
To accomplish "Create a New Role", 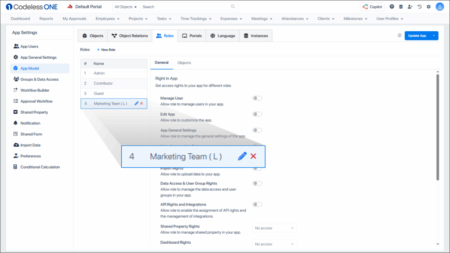I will point(106,50).
